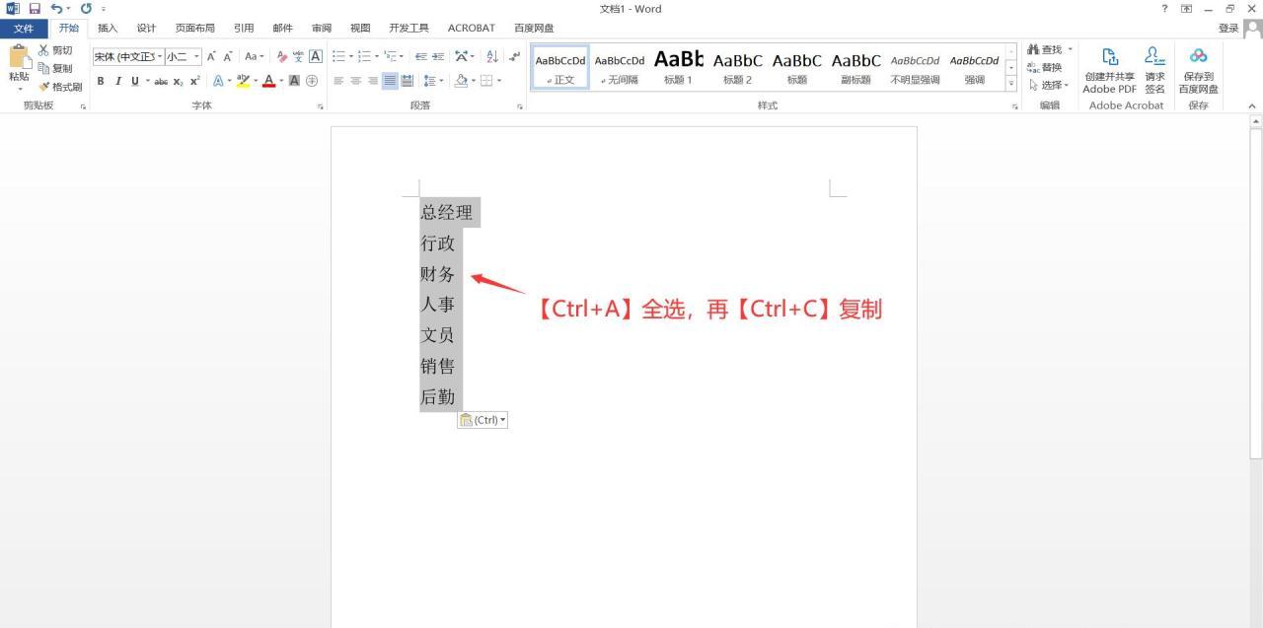Switch to the Insert (插入) tab
Screen dimensions: 1263x628
click(108, 29)
